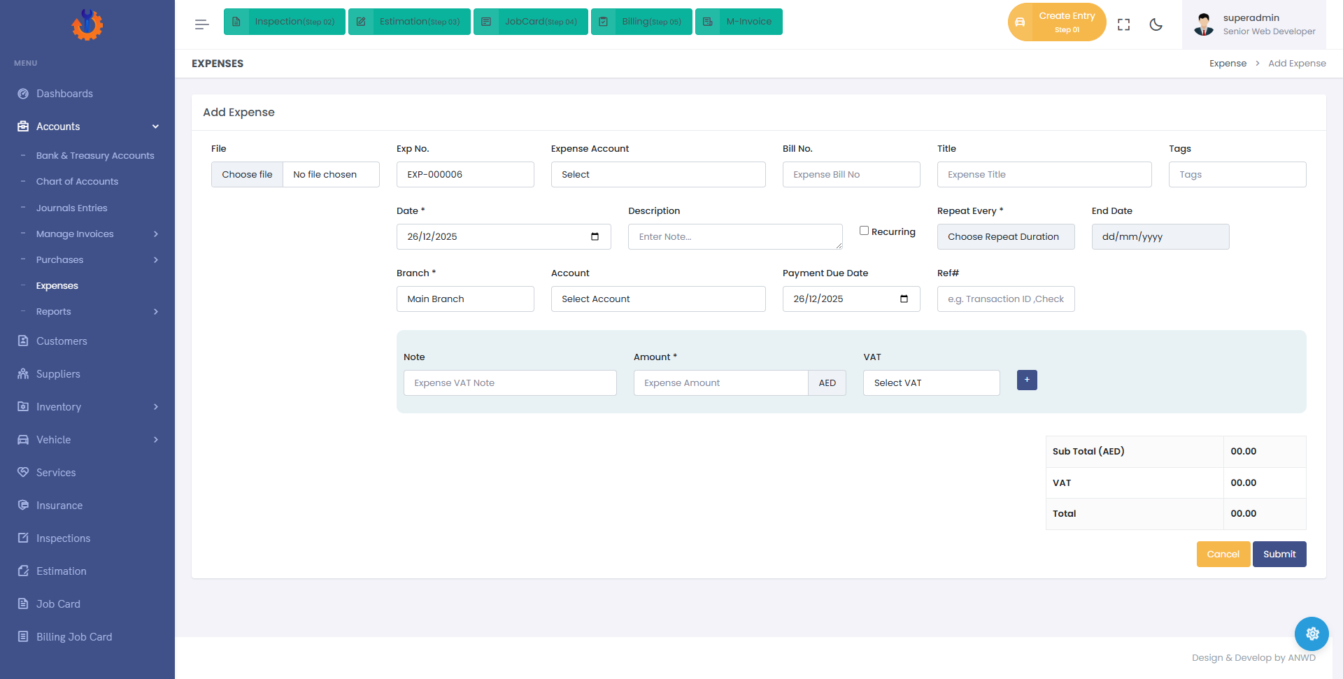
Task: Click the Services sidebar icon
Action: coord(23,472)
